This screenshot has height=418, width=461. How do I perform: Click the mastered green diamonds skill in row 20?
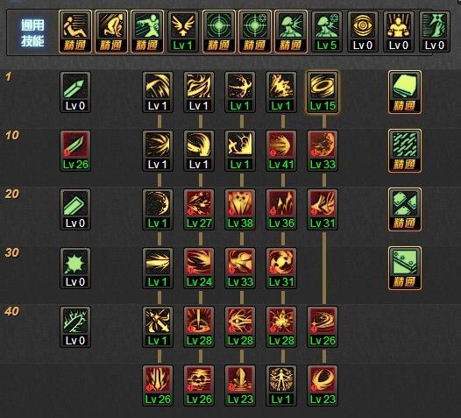tap(405, 209)
